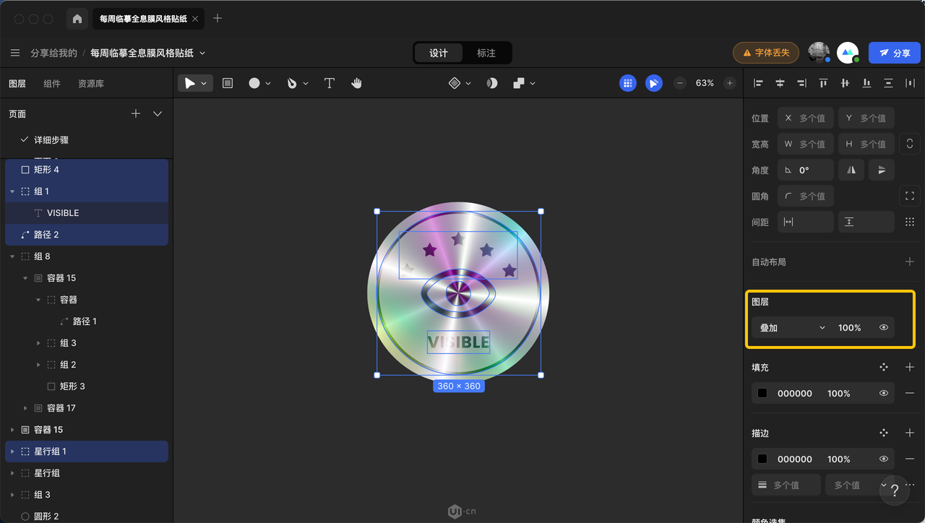Select 每周临摹全息膜风格贴纸 file tab
Screen dimensions: 925x523
[148, 19]
